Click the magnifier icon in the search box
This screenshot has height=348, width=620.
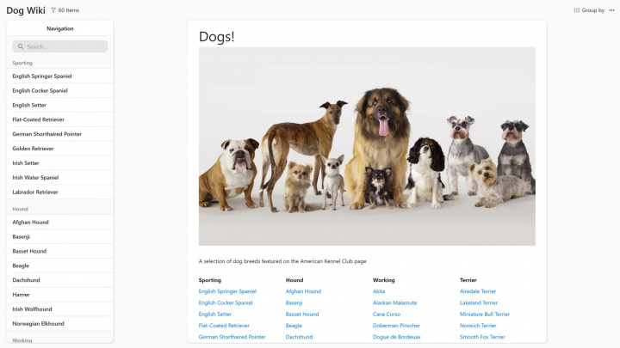pyautogui.click(x=21, y=46)
